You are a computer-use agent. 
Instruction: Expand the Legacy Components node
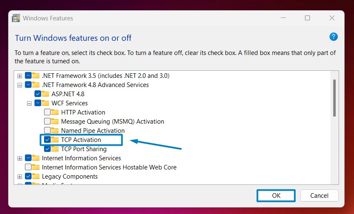pyautogui.click(x=20, y=177)
